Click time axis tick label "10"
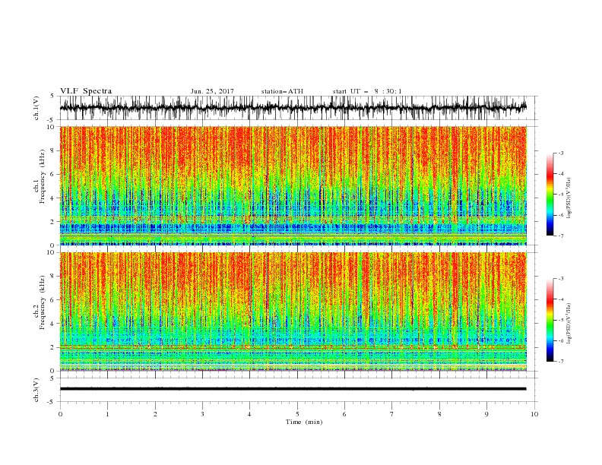This screenshot has width=602, height=465. (534, 414)
